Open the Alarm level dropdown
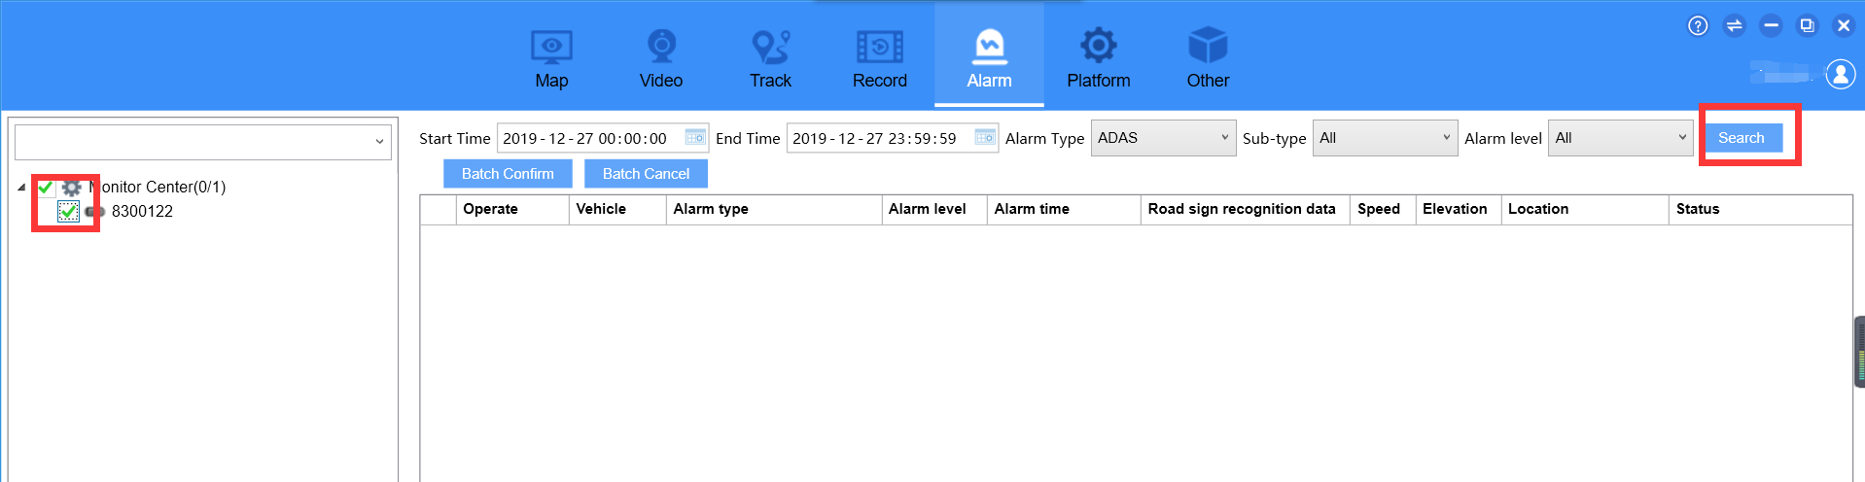The image size is (1865, 482). coord(1620,138)
